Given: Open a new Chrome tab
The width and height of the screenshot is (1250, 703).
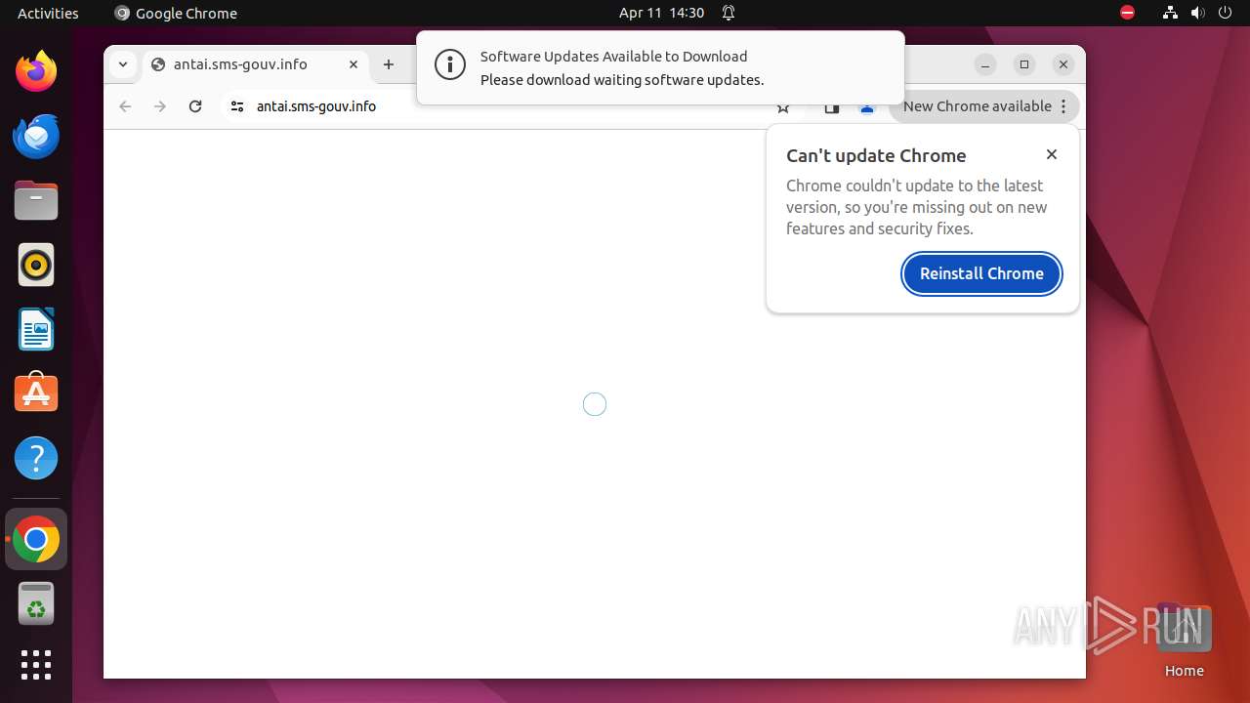Looking at the screenshot, I should point(389,64).
